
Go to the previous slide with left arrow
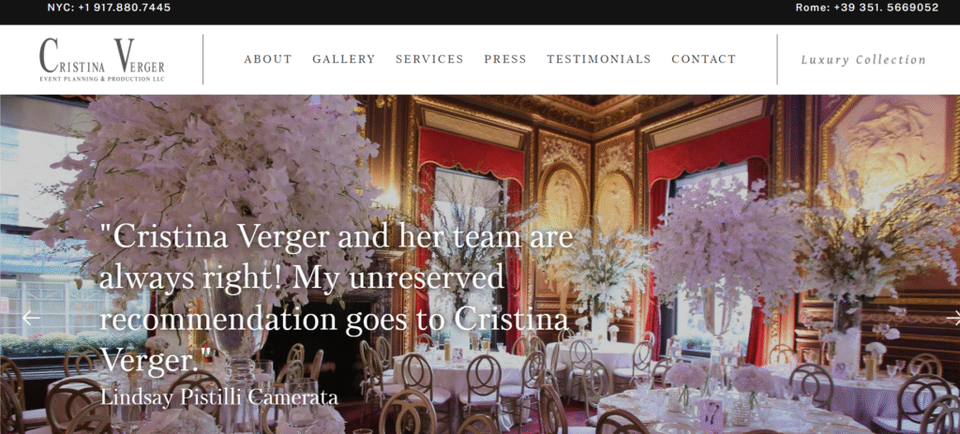[x=31, y=318]
